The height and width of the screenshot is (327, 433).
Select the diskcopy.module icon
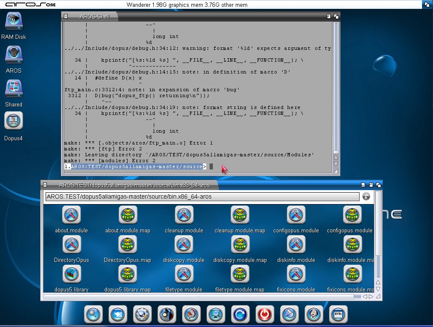(x=184, y=244)
